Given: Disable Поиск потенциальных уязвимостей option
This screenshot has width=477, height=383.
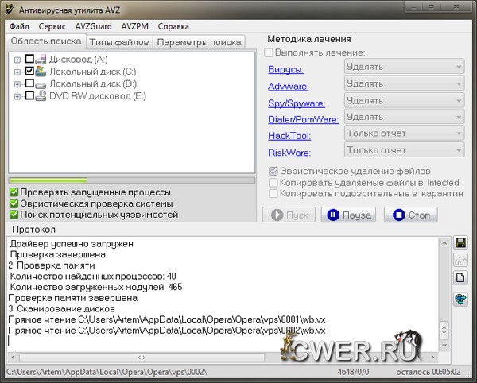Looking at the screenshot, I should (14, 215).
